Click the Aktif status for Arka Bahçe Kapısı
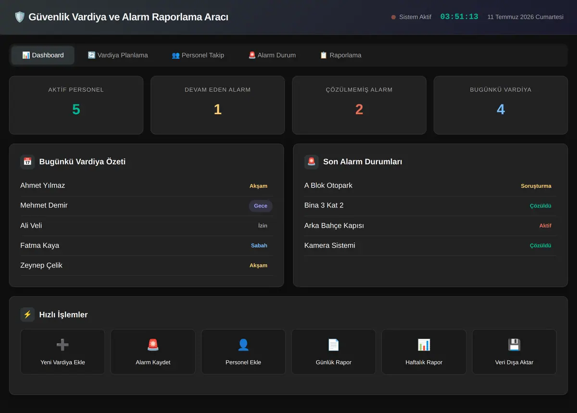This screenshot has height=413, width=577. pyautogui.click(x=545, y=226)
